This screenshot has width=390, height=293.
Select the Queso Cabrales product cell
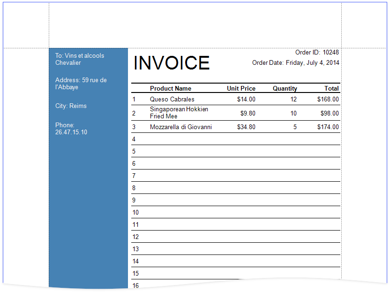click(172, 99)
